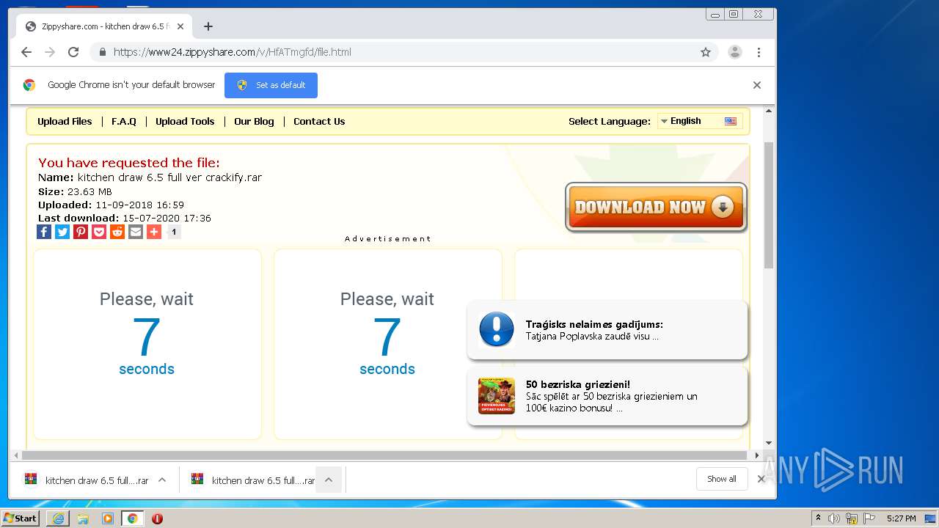Click the scroll right arrow

(x=757, y=455)
